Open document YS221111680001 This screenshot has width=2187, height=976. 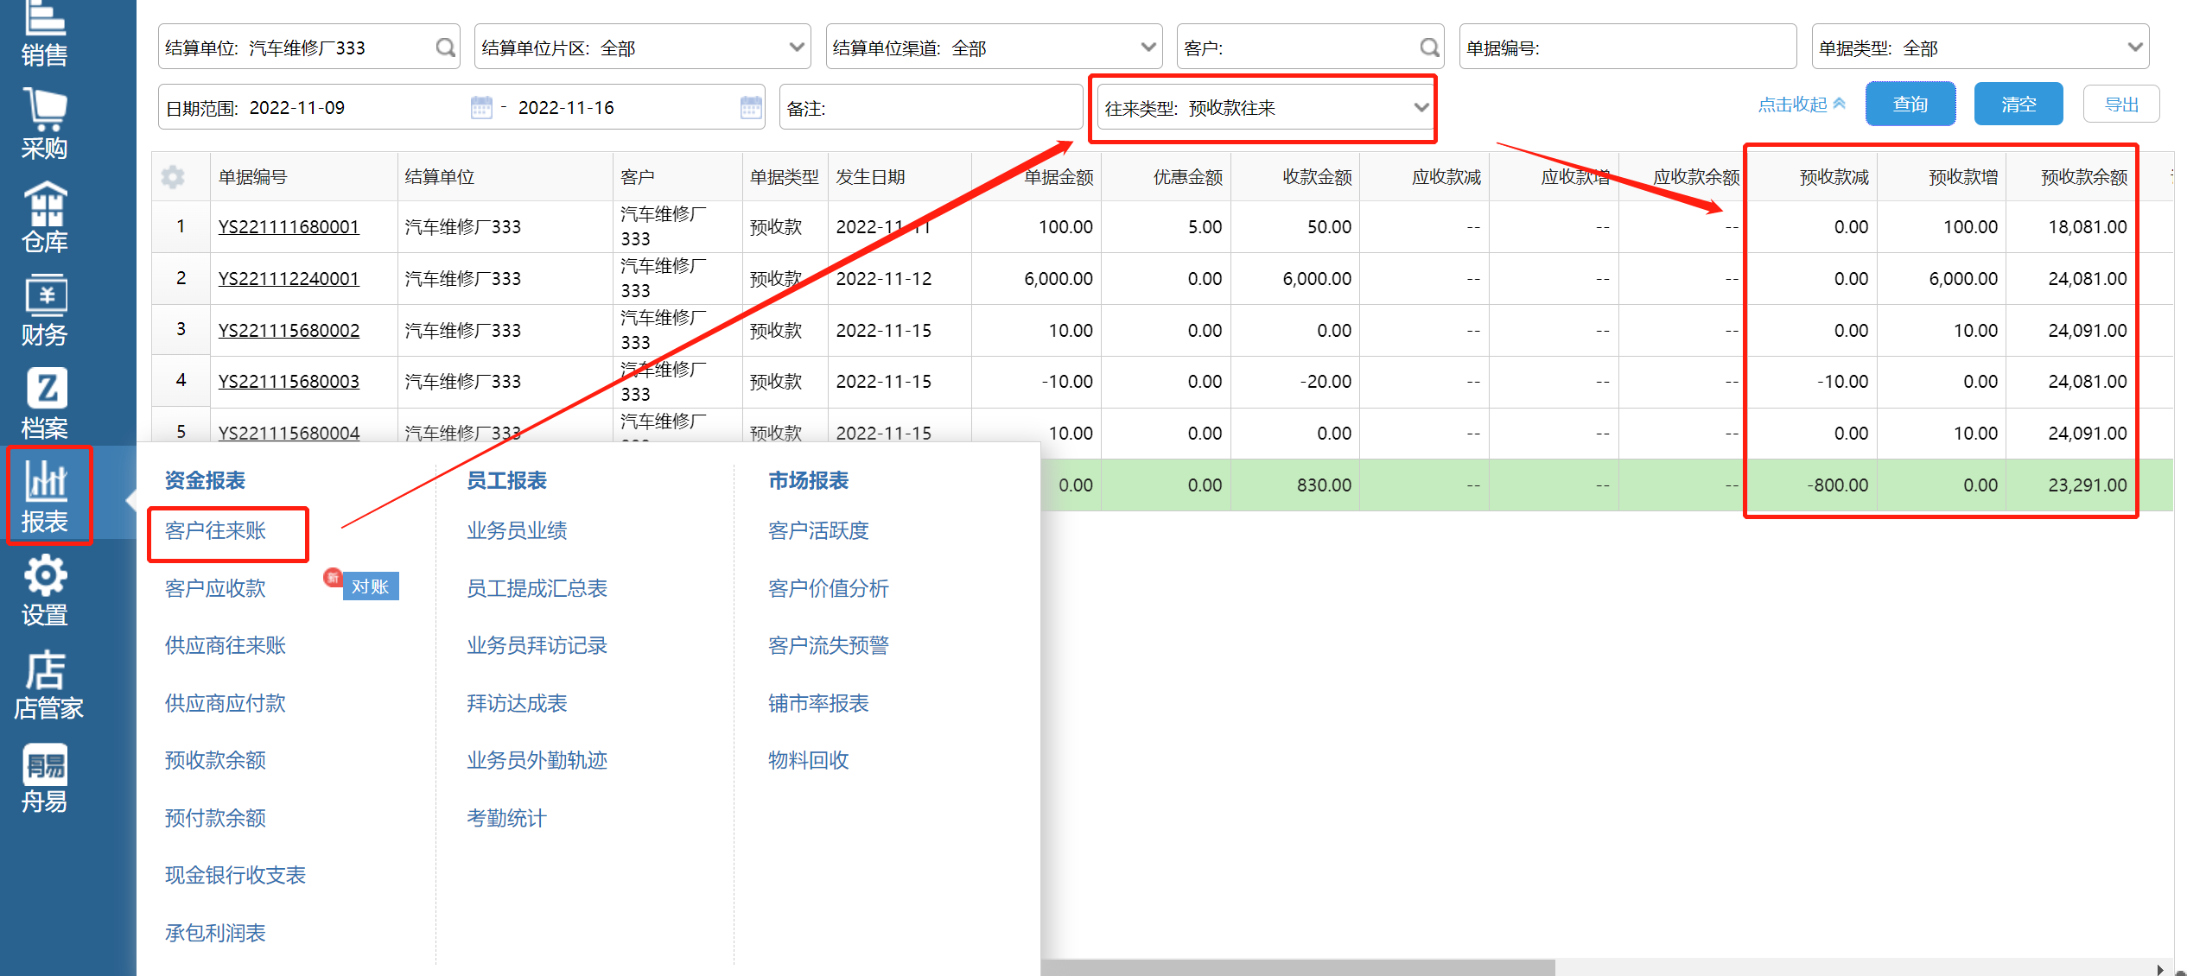[289, 227]
